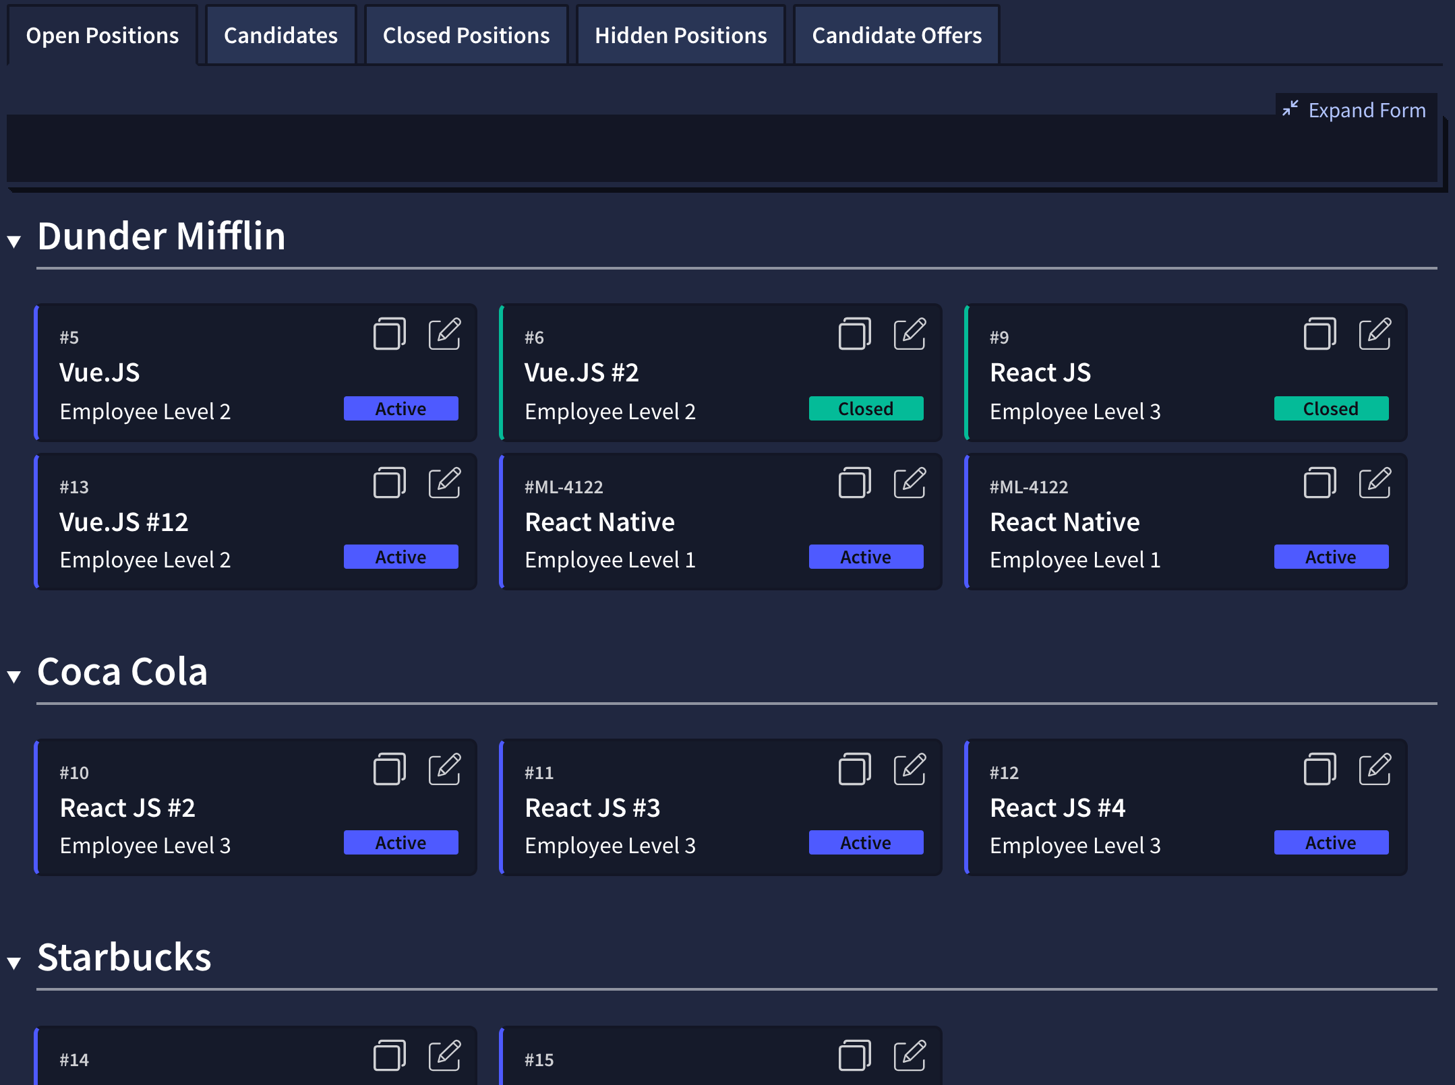The width and height of the screenshot is (1455, 1085).
Task: Click Active badge on React JS #2
Action: coord(401,842)
